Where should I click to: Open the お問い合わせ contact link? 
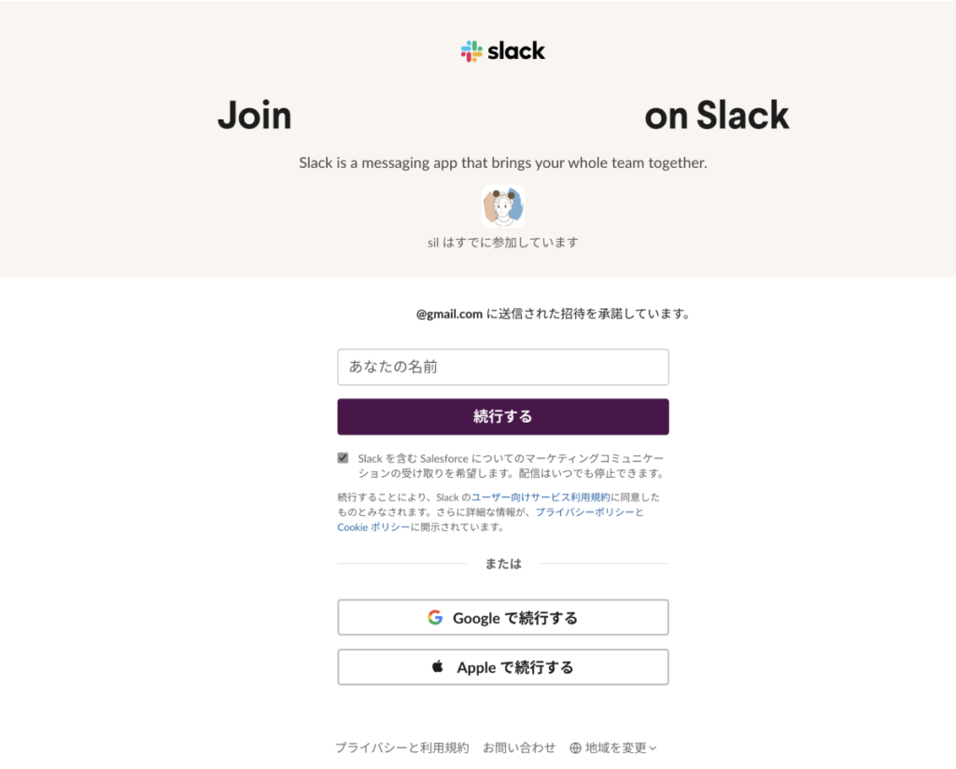[518, 748]
